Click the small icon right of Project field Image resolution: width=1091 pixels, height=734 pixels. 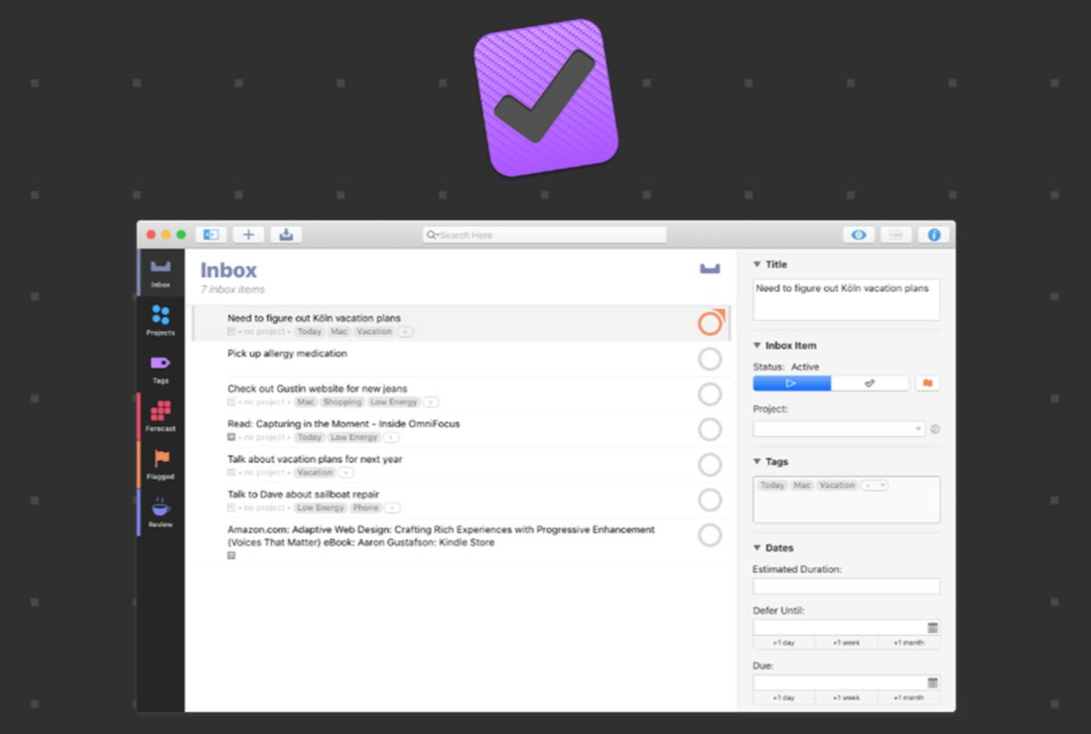point(935,429)
